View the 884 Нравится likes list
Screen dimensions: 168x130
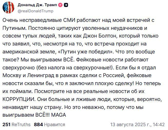[x=50, y=125]
